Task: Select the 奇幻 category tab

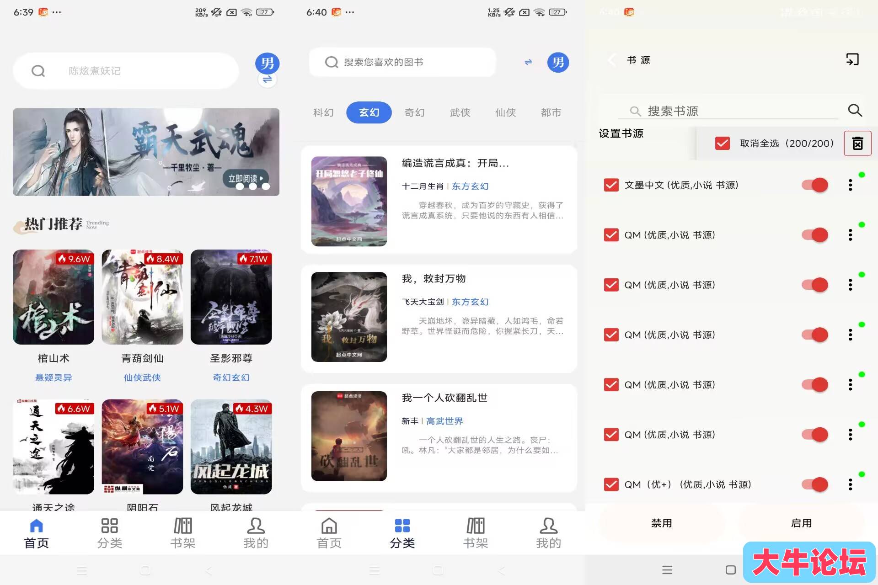Action: 415,112
